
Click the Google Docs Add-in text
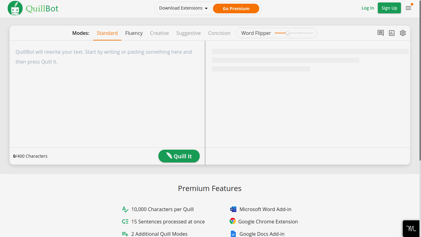[262, 234]
